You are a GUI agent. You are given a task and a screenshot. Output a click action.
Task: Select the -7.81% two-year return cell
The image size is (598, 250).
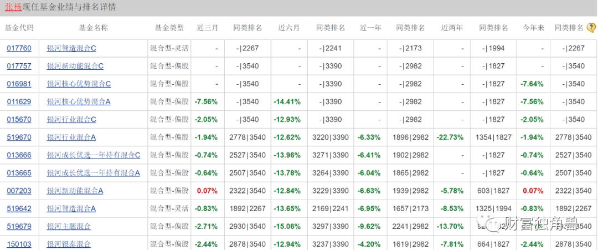[452, 244]
